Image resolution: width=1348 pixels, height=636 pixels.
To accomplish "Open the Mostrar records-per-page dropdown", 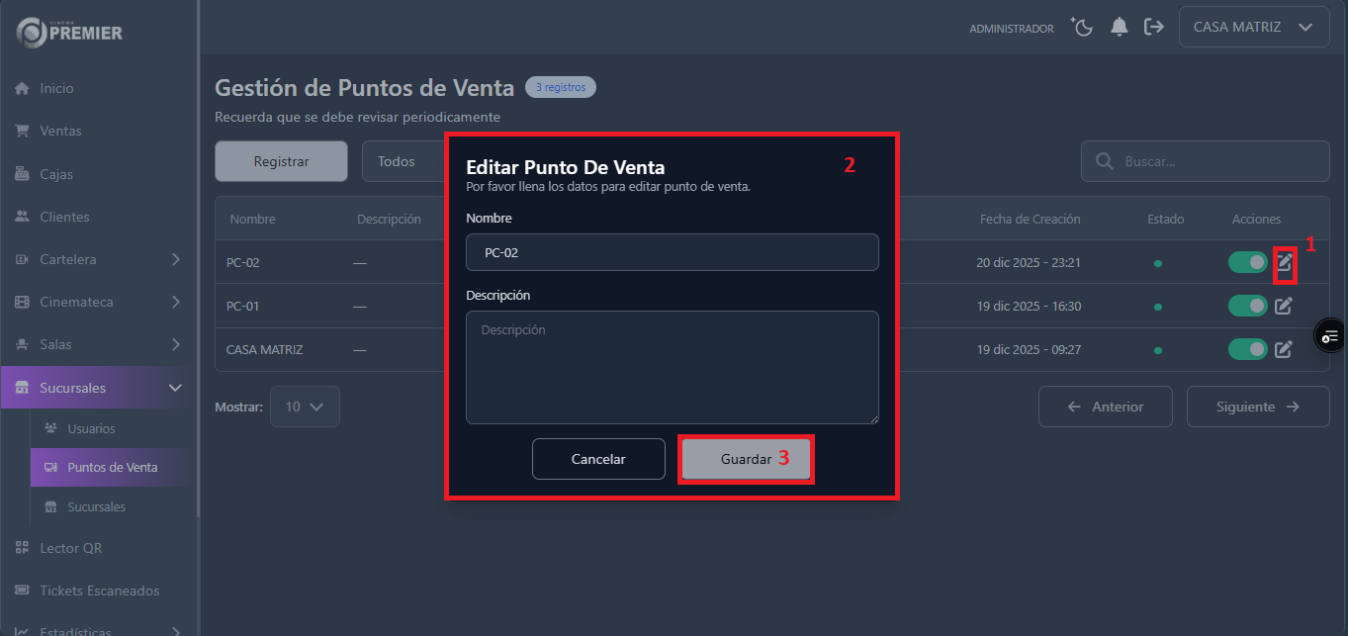I will [305, 406].
